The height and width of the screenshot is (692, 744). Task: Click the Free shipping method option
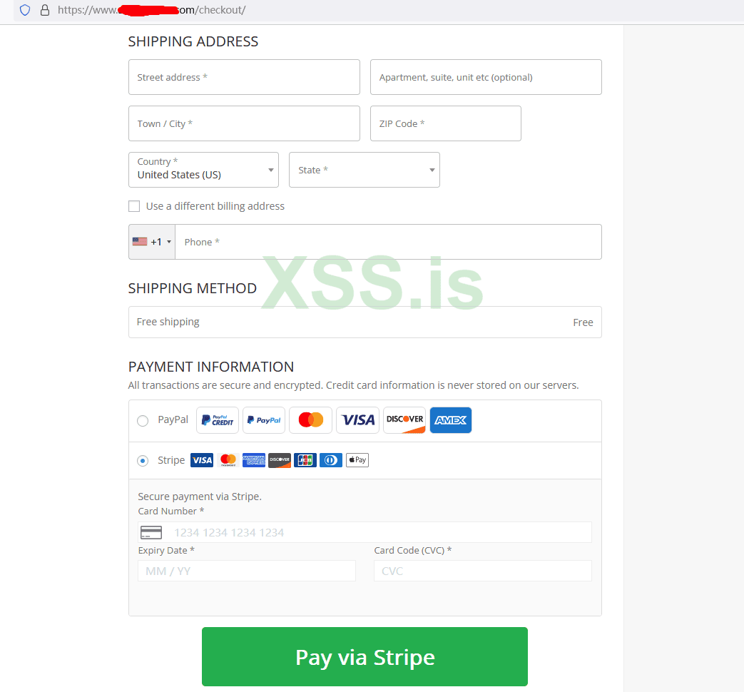(x=365, y=322)
